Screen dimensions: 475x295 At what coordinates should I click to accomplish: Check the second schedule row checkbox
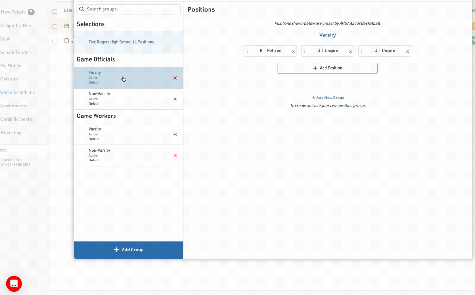55,41
